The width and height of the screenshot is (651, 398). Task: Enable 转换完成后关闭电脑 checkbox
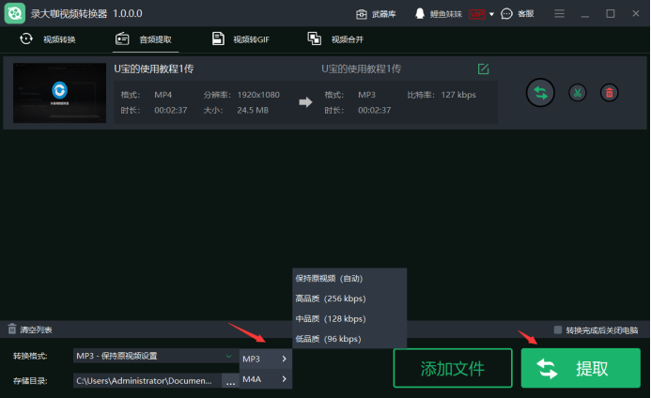click(x=558, y=329)
